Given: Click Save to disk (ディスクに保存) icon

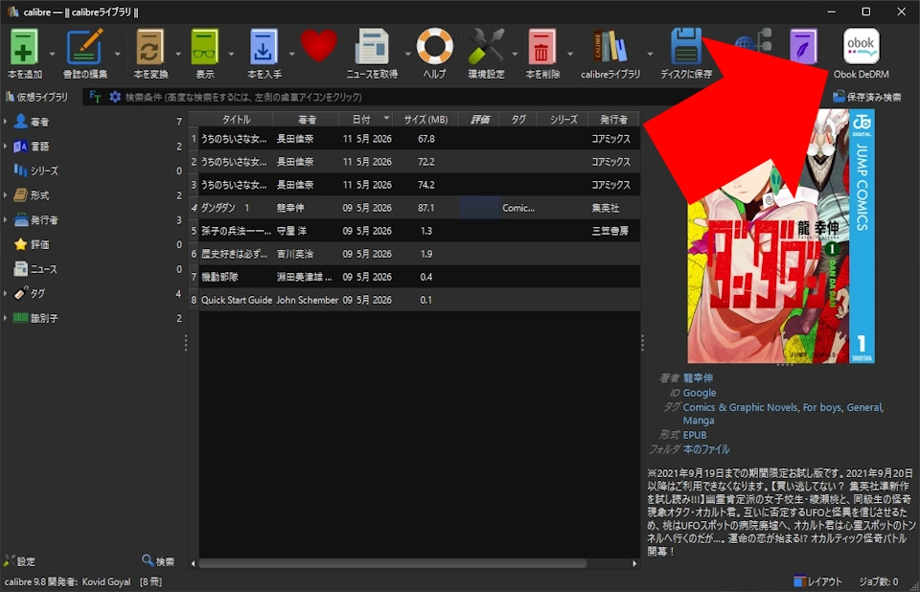Looking at the screenshot, I should (x=685, y=47).
